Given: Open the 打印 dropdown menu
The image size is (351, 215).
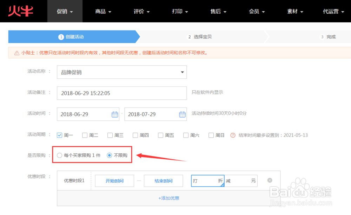Looking at the screenshot, I should pos(180,12).
